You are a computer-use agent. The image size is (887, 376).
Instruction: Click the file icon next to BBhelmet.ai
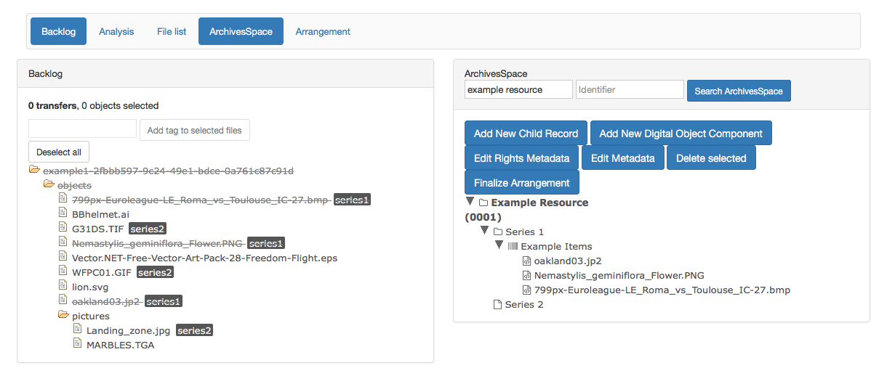[x=64, y=214]
